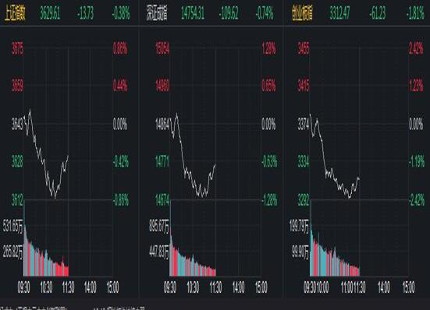This screenshot has width=430, height=310.
Task: Click 14:00 marker on Shenzhen chart
Action: (x=238, y=287)
